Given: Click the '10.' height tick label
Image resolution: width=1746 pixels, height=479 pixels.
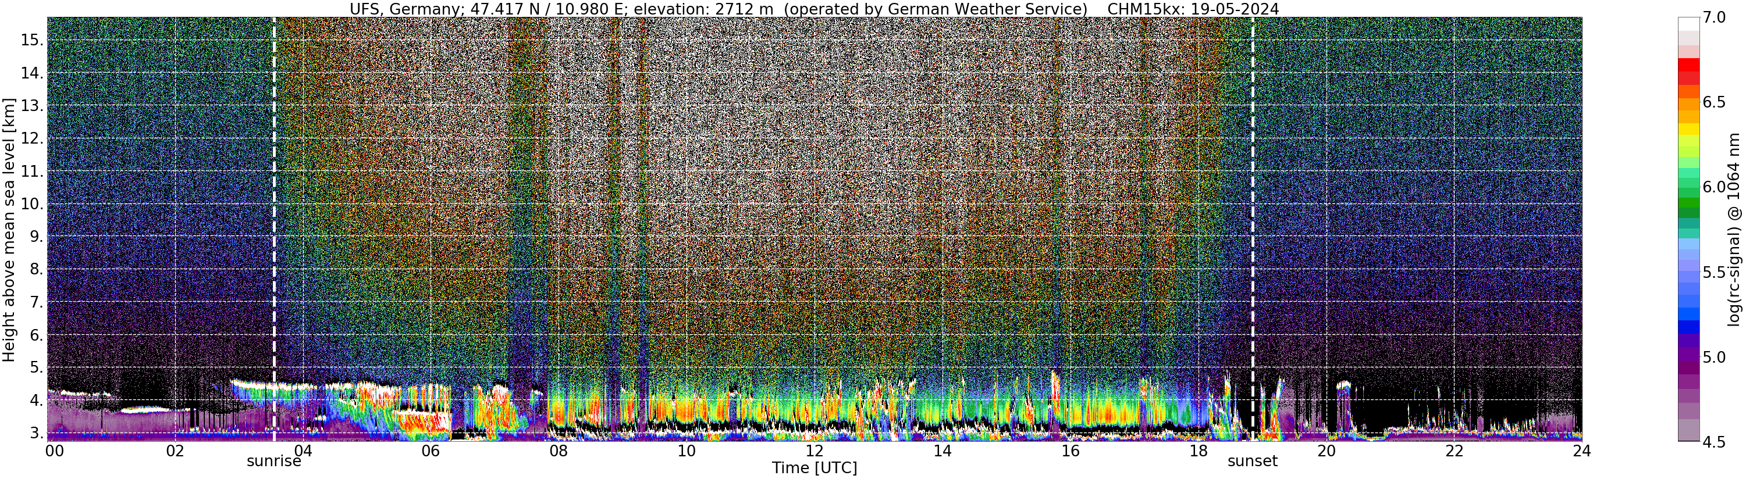Looking at the screenshot, I should 32,204.
